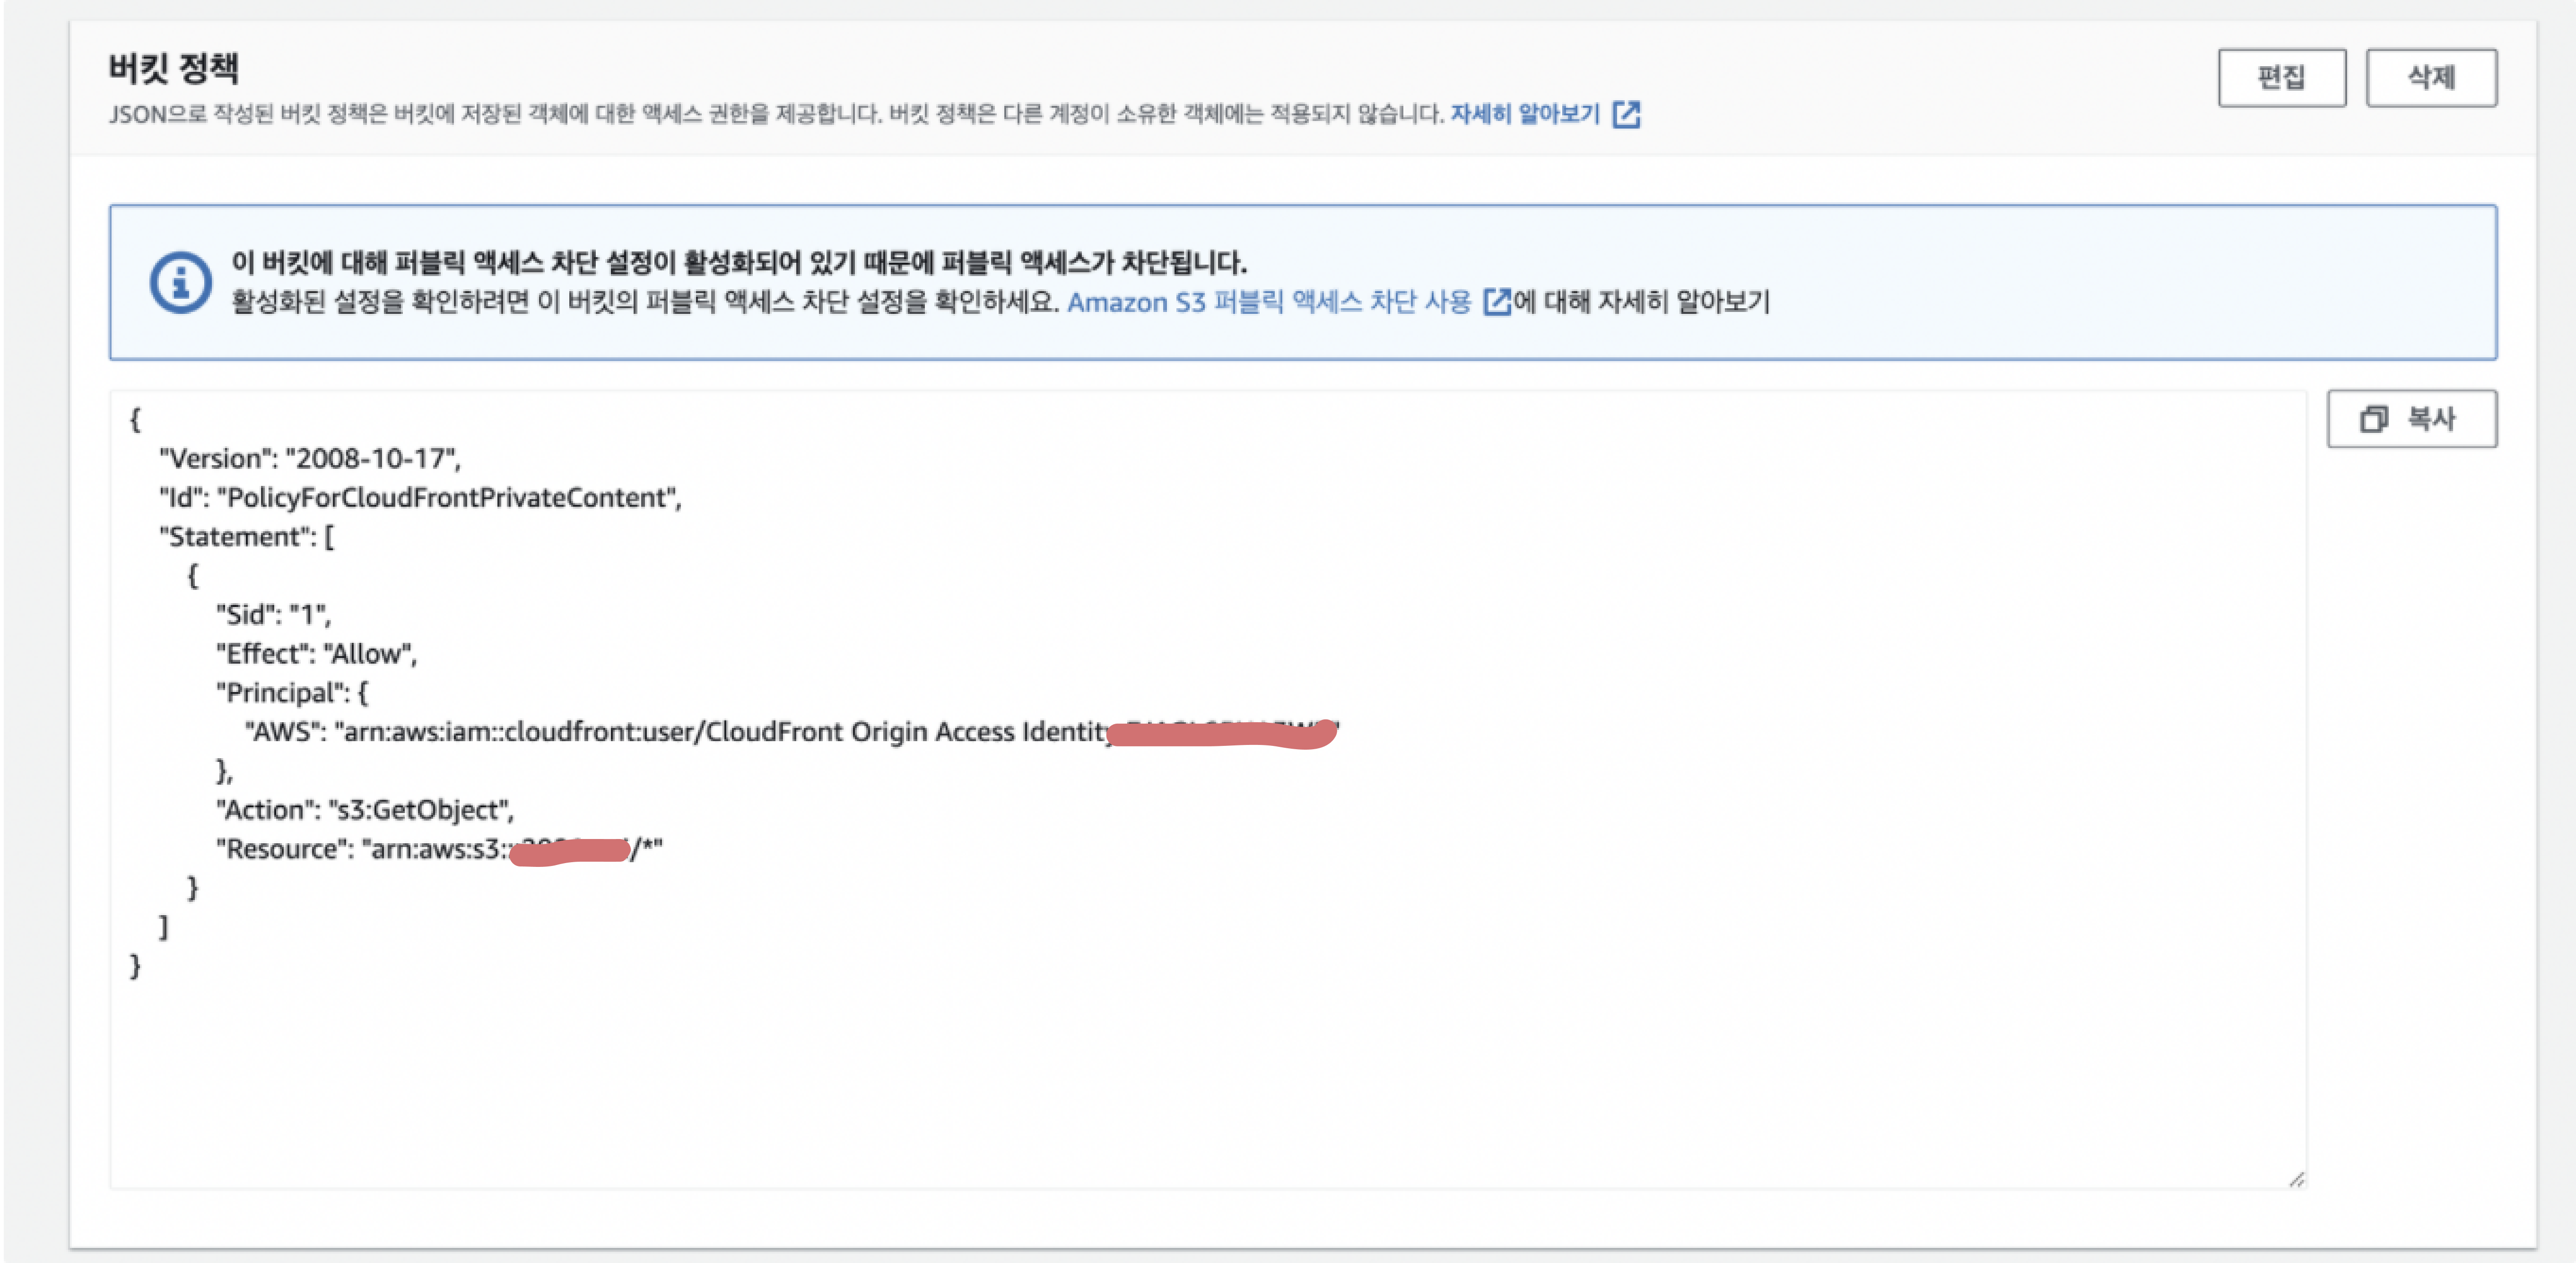This screenshot has height=1263, width=2576.
Task: Click the 편집 (Edit) button
Action: point(2281,77)
